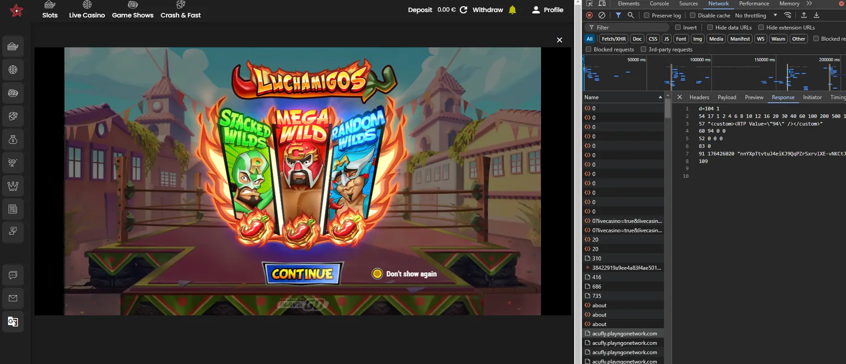The width and height of the screenshot is (846, 364).
Task: Click the slots icon in left sidebar
Action: pyautogui.click(x=13, y=46)
